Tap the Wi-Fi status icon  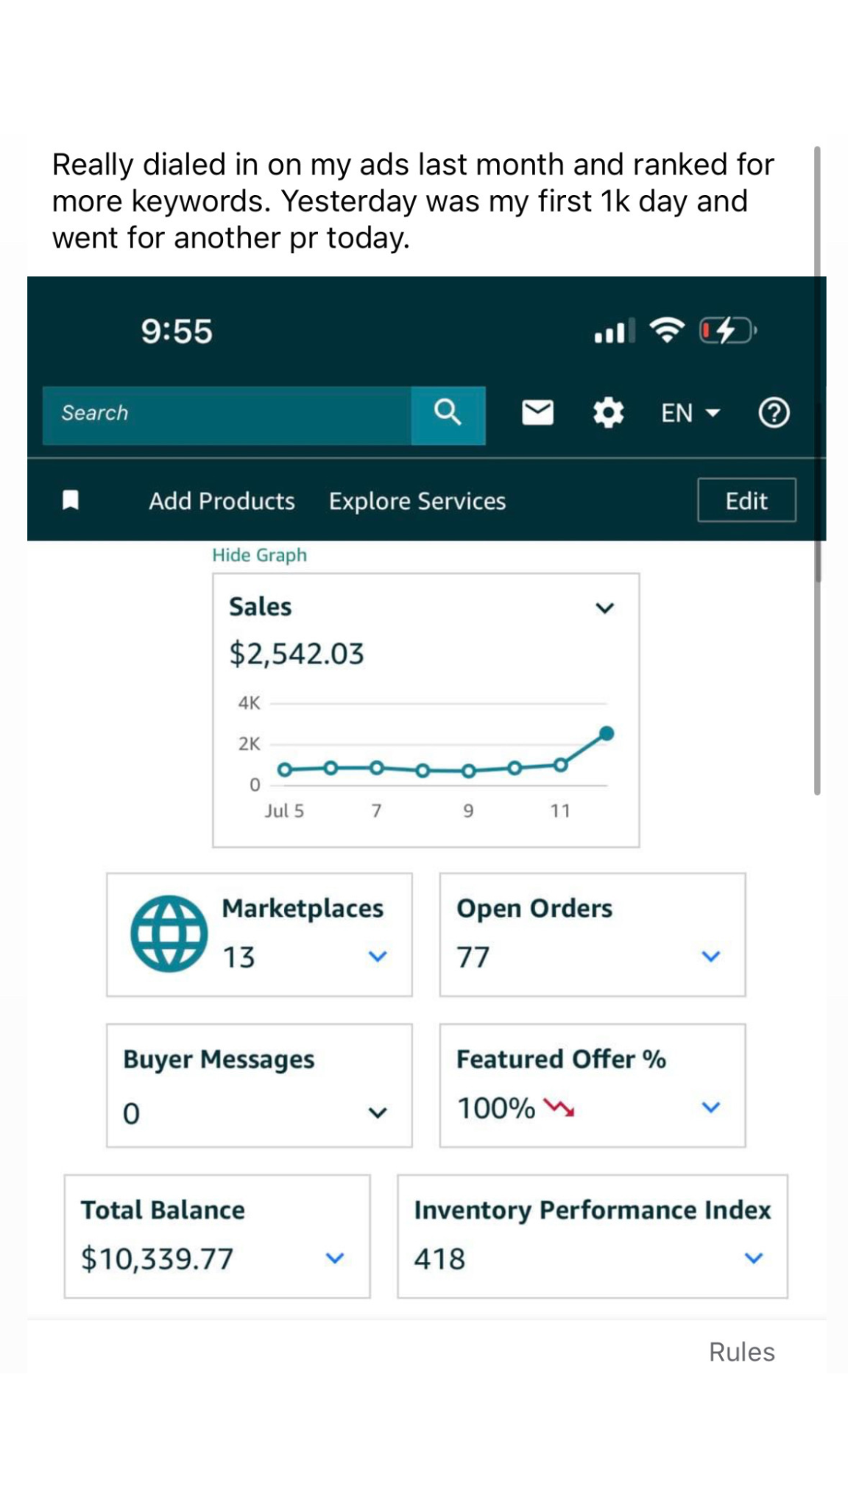click(x=666, y=331)
